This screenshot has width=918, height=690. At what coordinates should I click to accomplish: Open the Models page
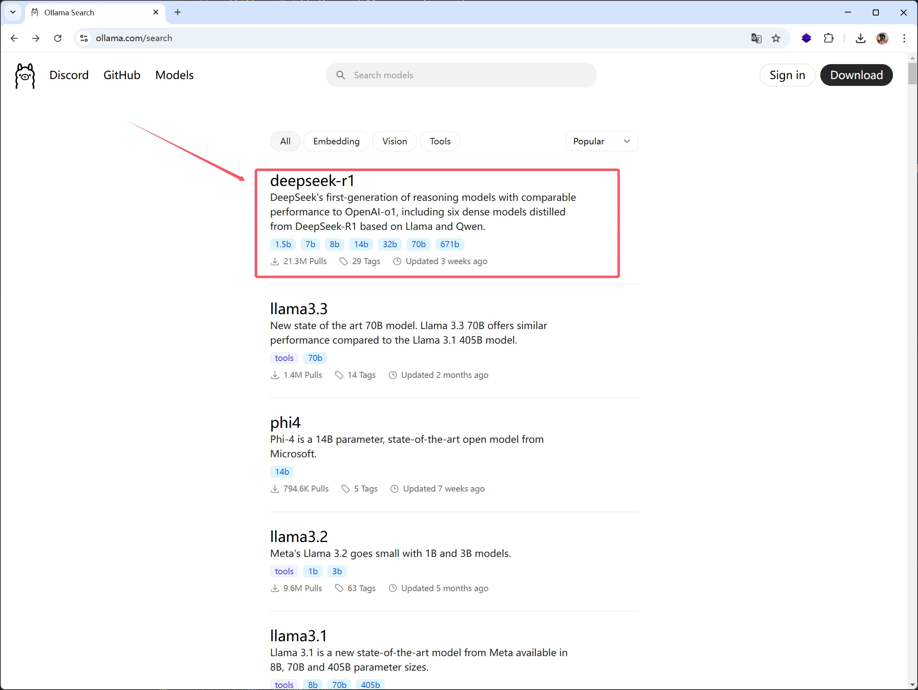point(174,75)
